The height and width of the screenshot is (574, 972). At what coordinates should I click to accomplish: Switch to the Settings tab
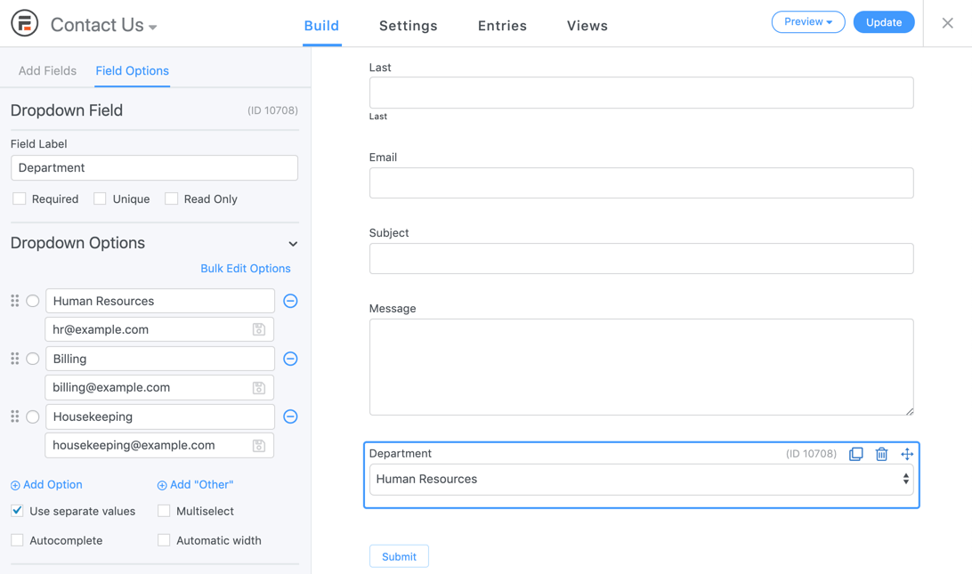coord(409,26)
